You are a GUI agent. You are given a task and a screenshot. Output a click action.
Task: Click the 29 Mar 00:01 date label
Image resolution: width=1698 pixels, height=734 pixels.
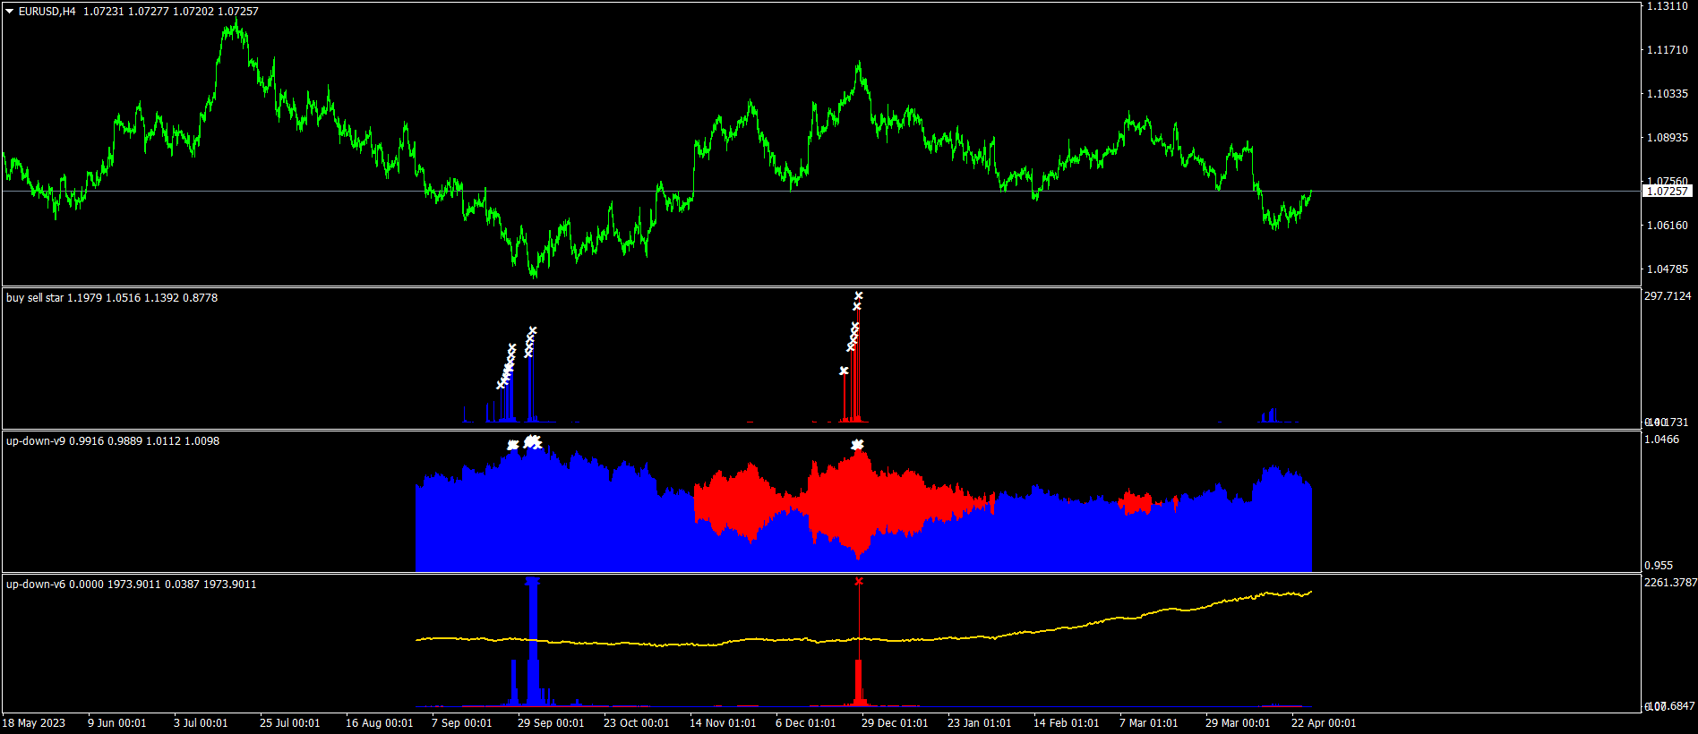pyautogui.click(x=1237, y=723)
